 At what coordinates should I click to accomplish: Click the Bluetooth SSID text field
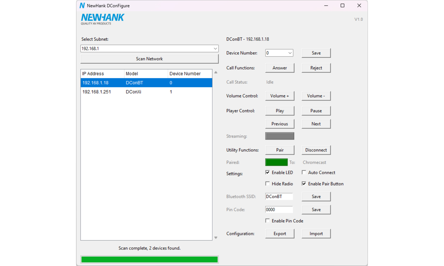[279, 197]
